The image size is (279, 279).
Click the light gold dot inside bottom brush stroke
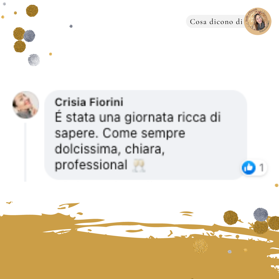(x=200, y=246)
